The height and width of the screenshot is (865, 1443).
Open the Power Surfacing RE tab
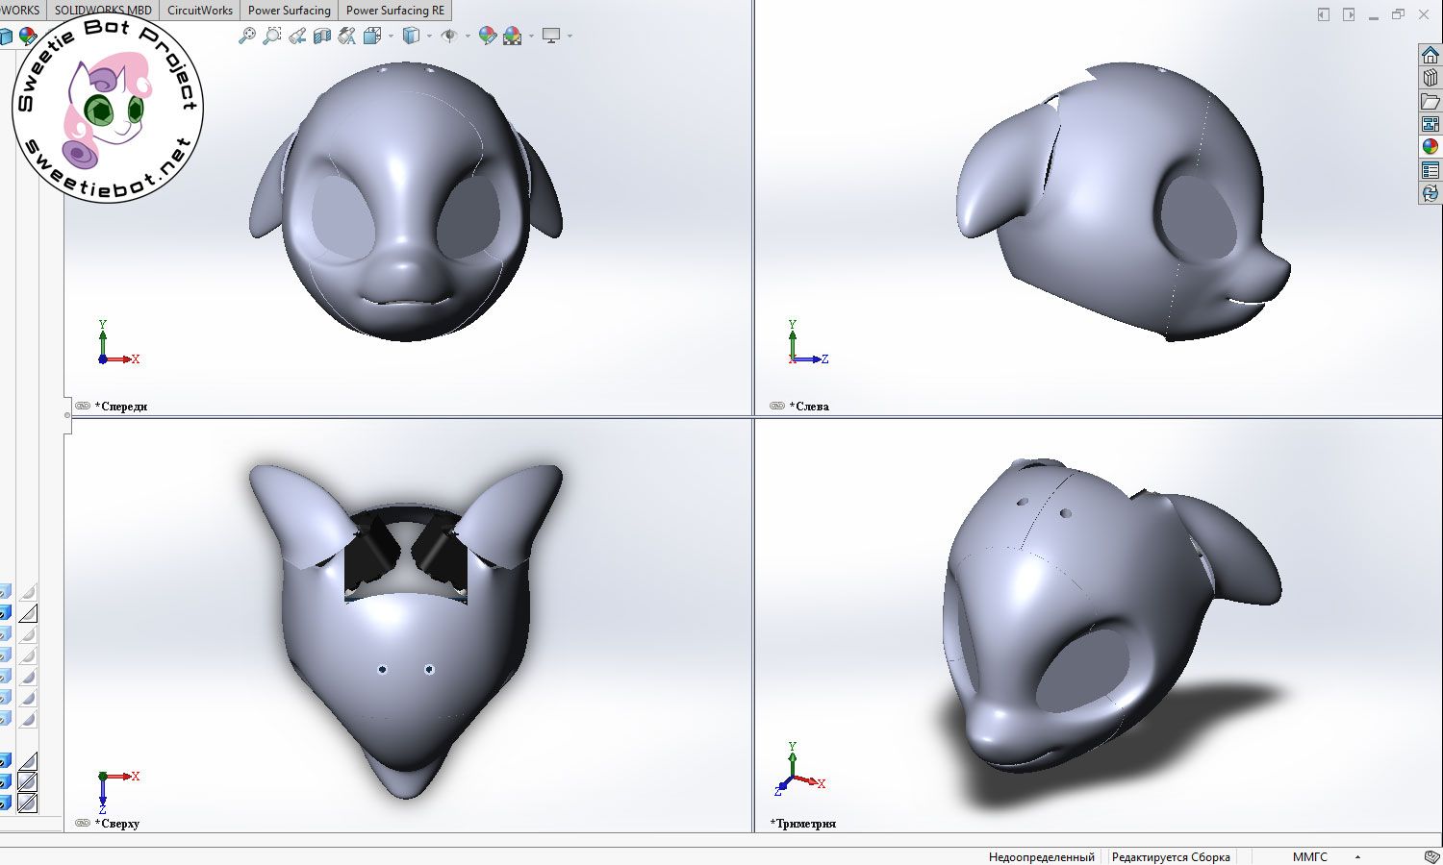tap(395, 11)
